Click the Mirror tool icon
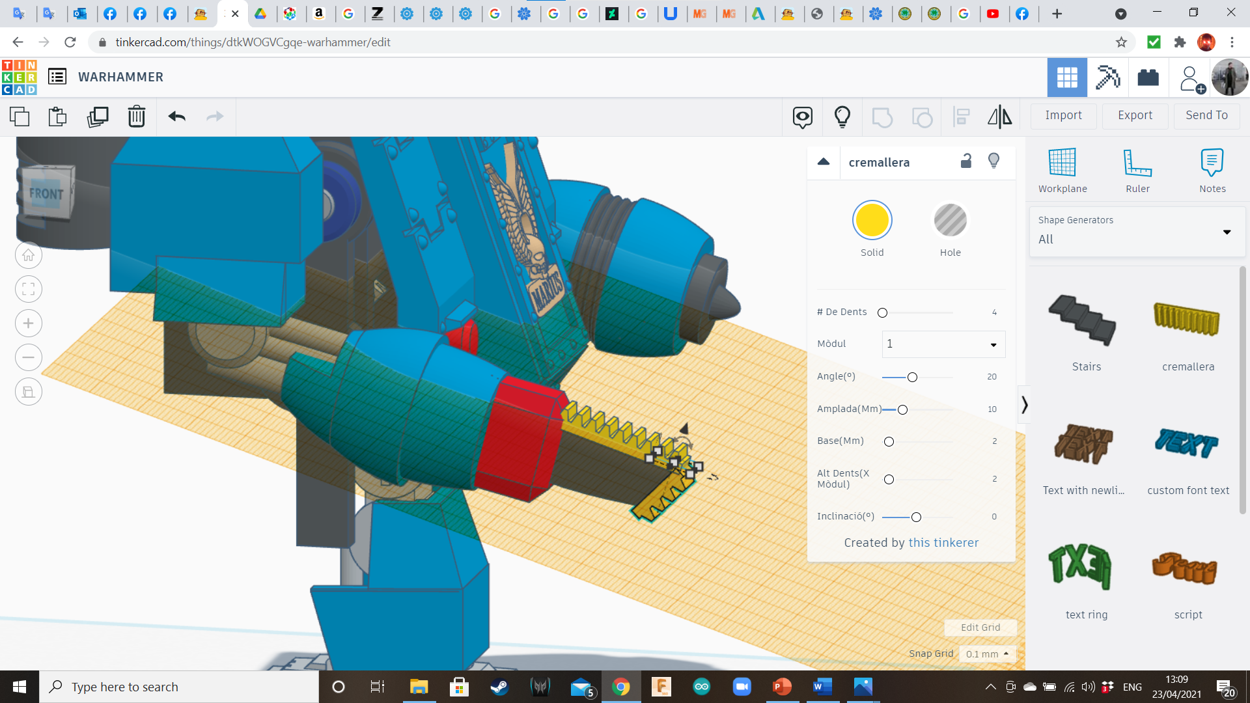The width and height of the screenshot is (1250, 703). click(999, 117)
